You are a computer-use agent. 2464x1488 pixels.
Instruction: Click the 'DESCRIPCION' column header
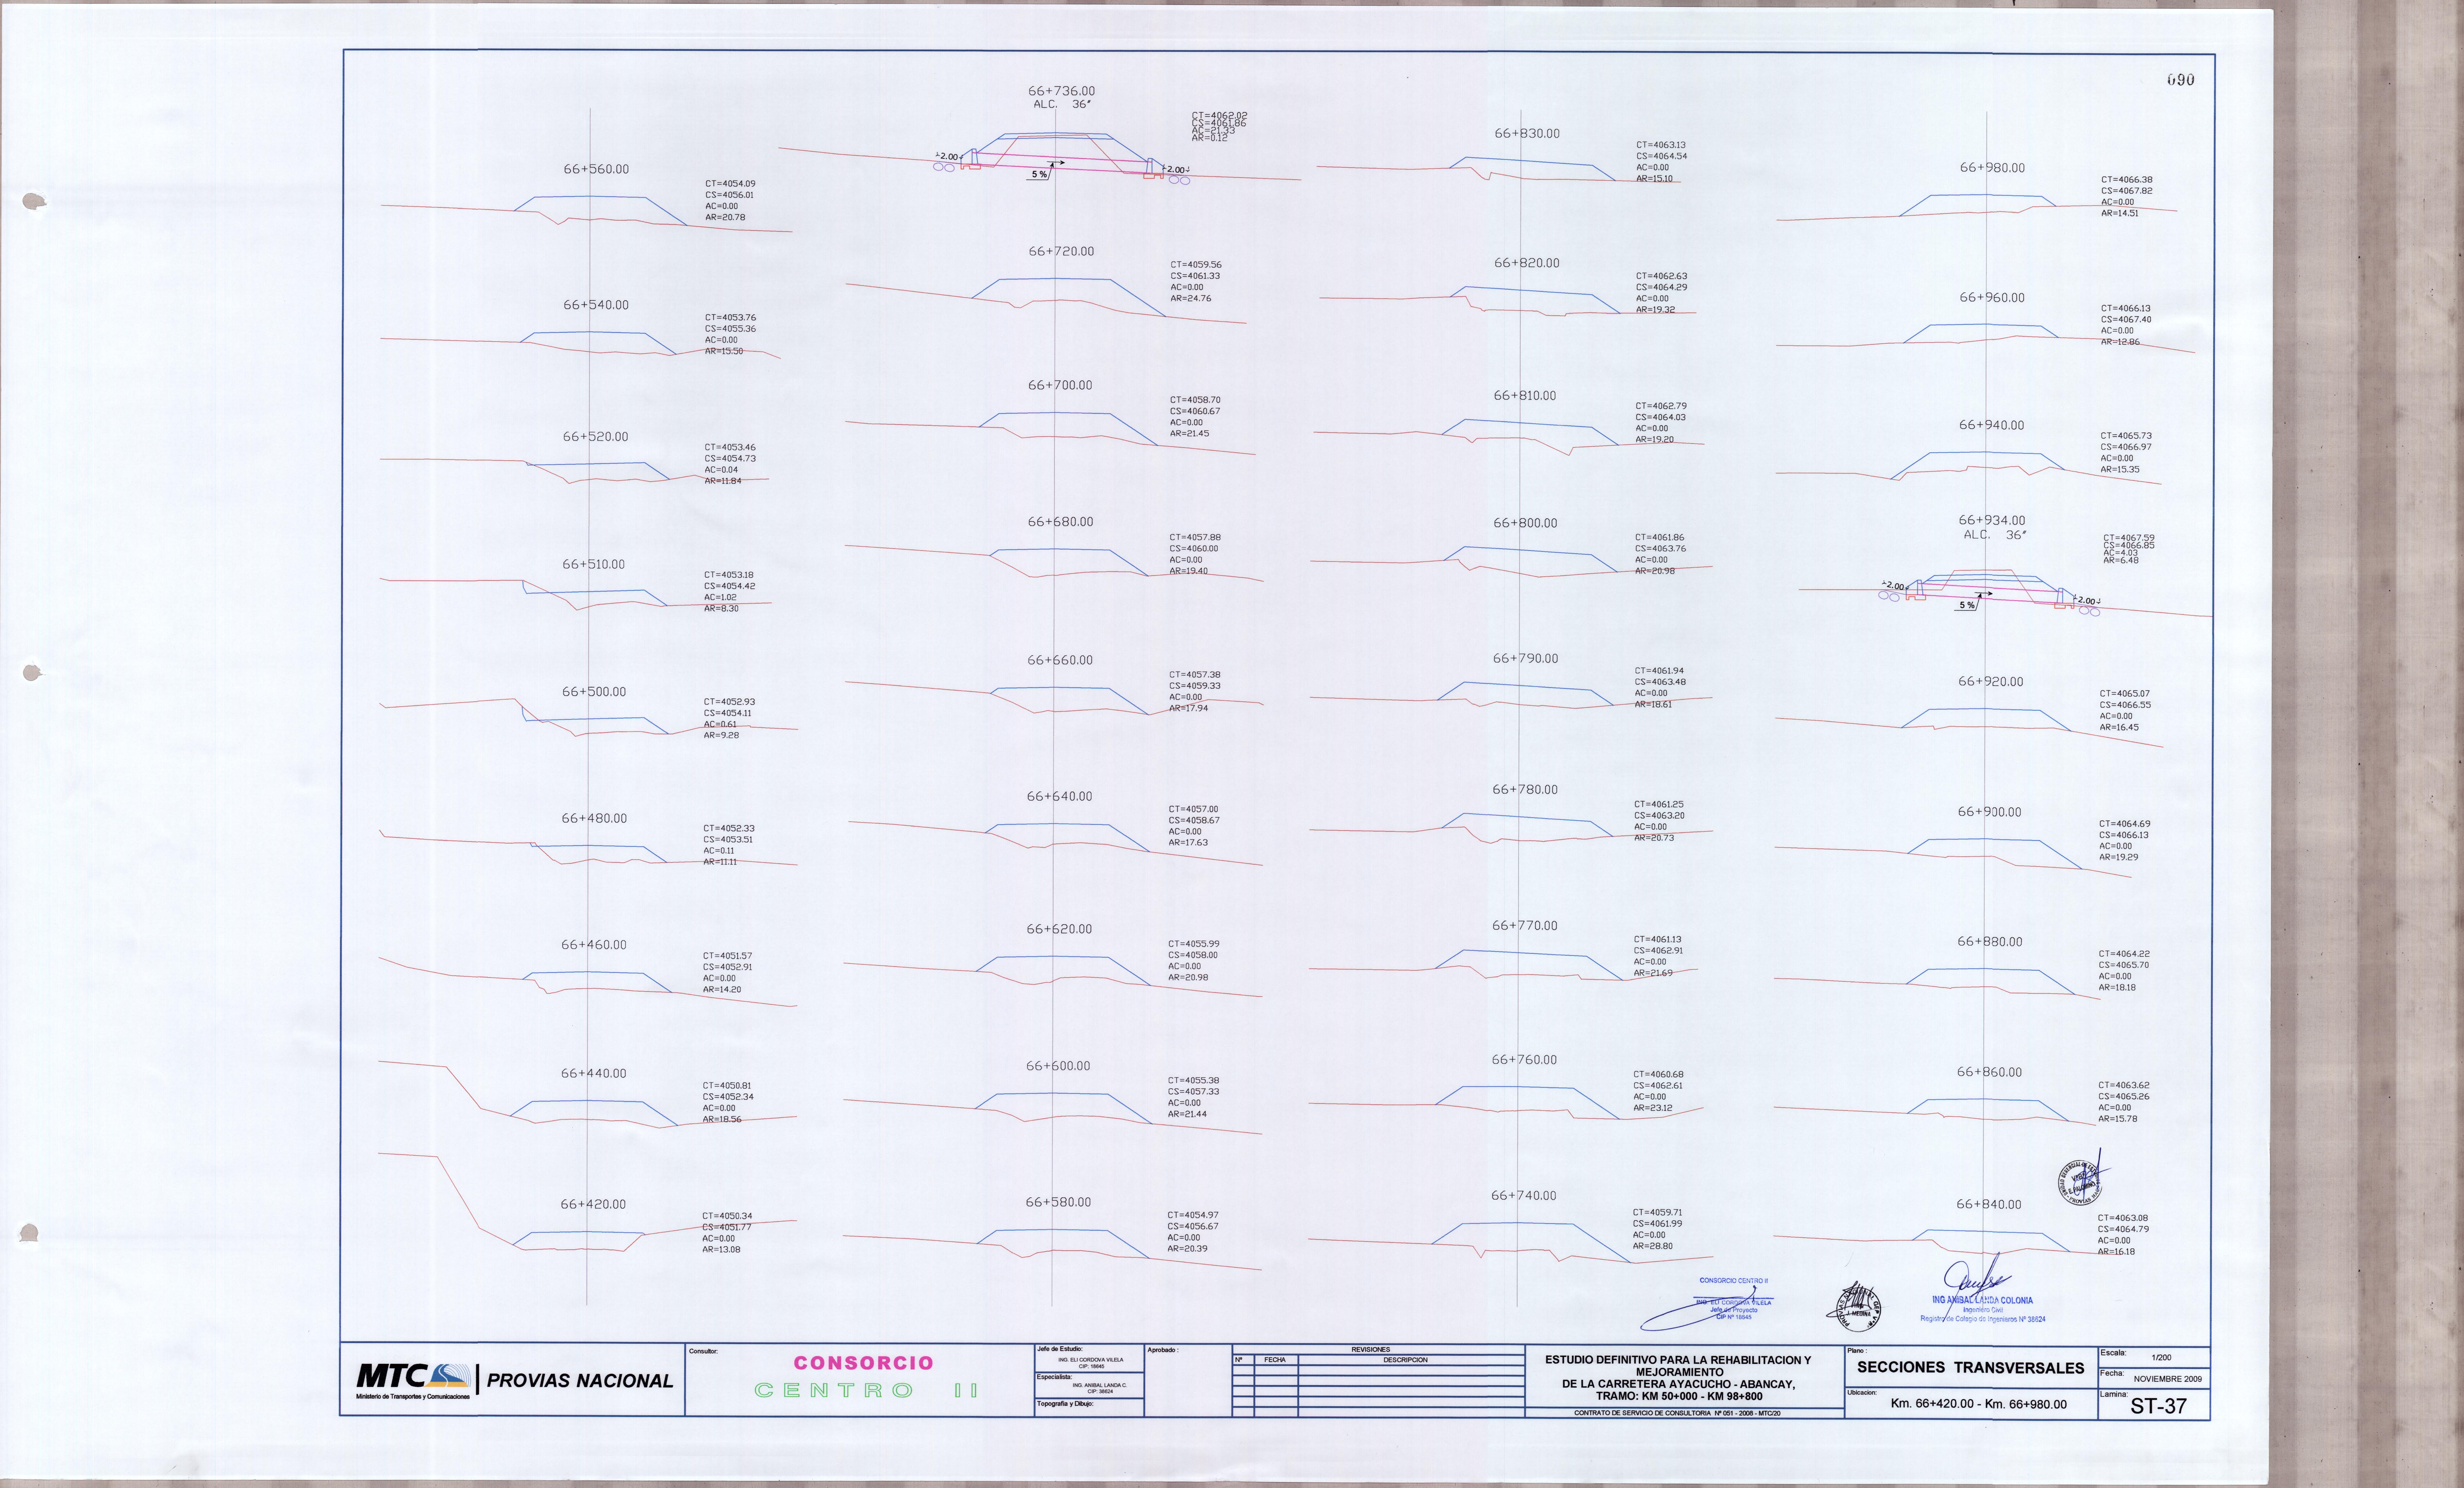click(1405, 1360)
